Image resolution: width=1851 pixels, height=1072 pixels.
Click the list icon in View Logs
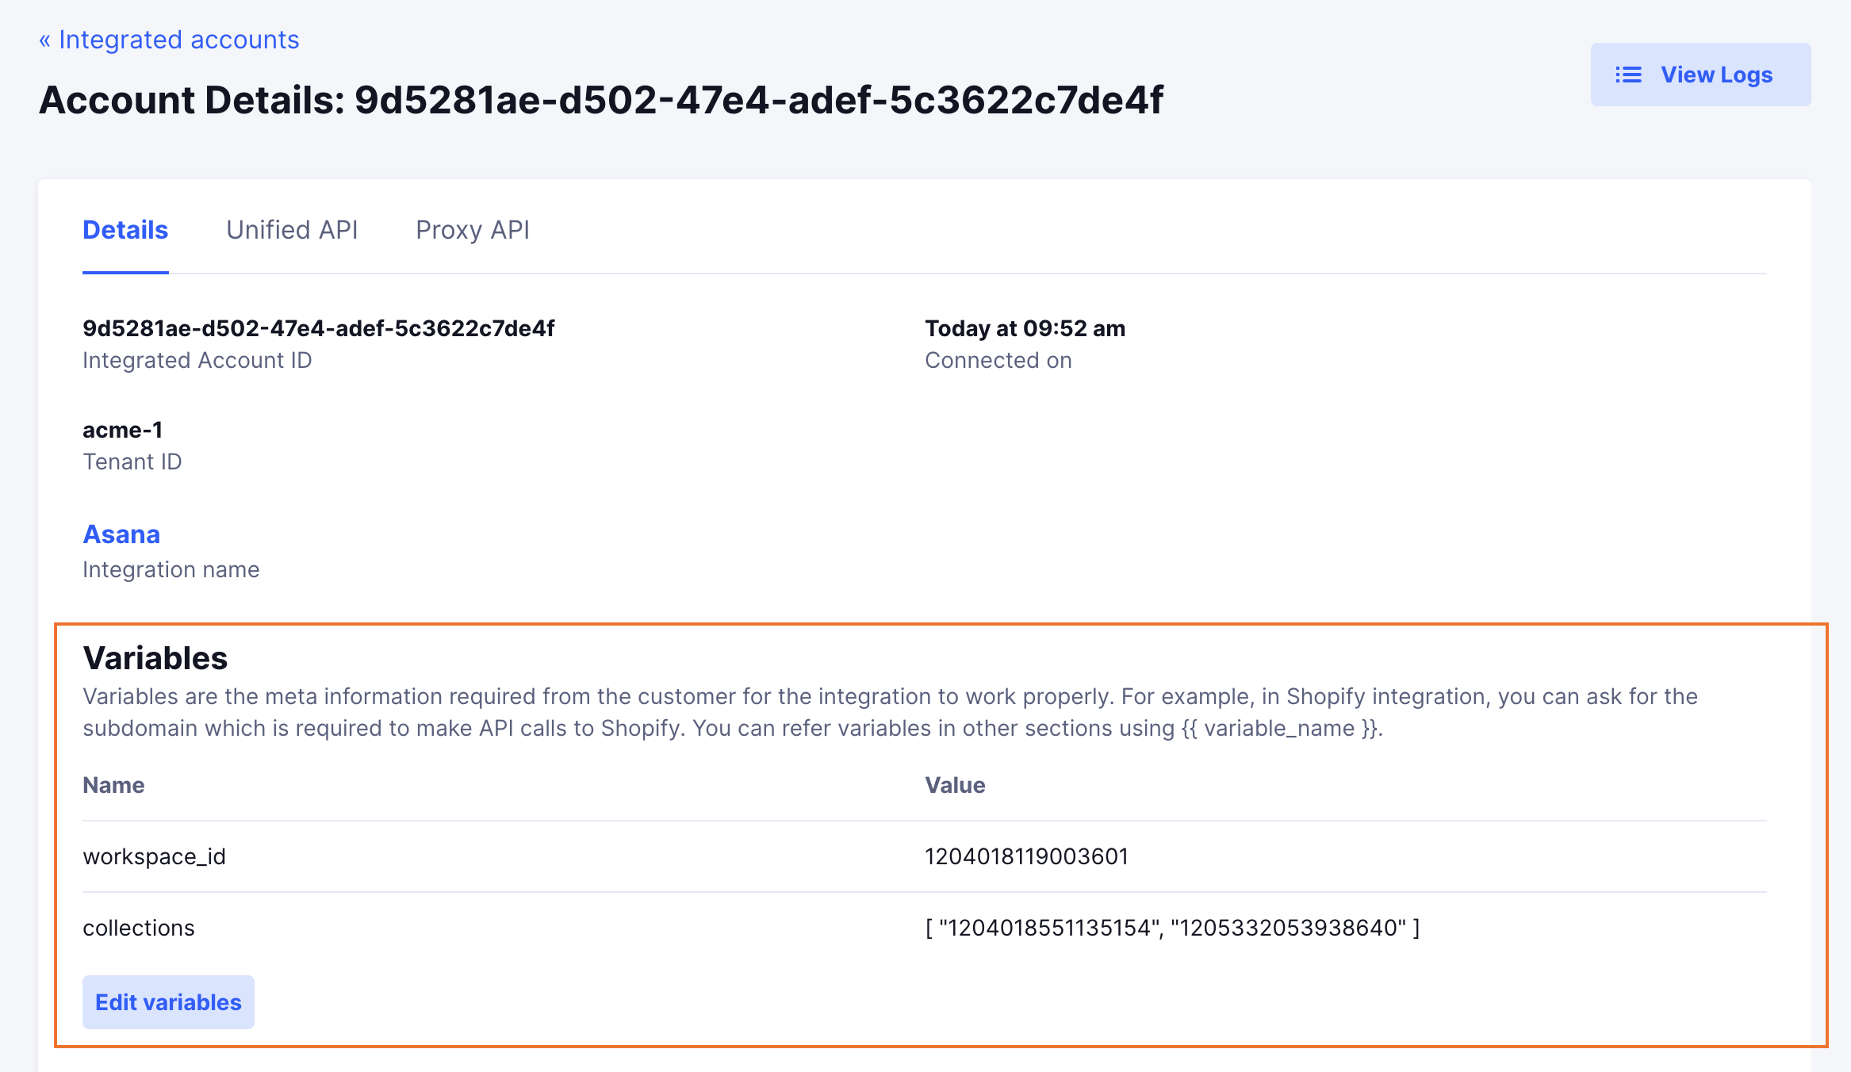tap(1628, 75)
